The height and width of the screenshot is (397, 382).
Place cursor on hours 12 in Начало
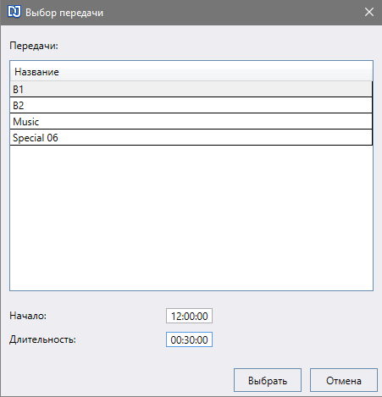[176, 317]
